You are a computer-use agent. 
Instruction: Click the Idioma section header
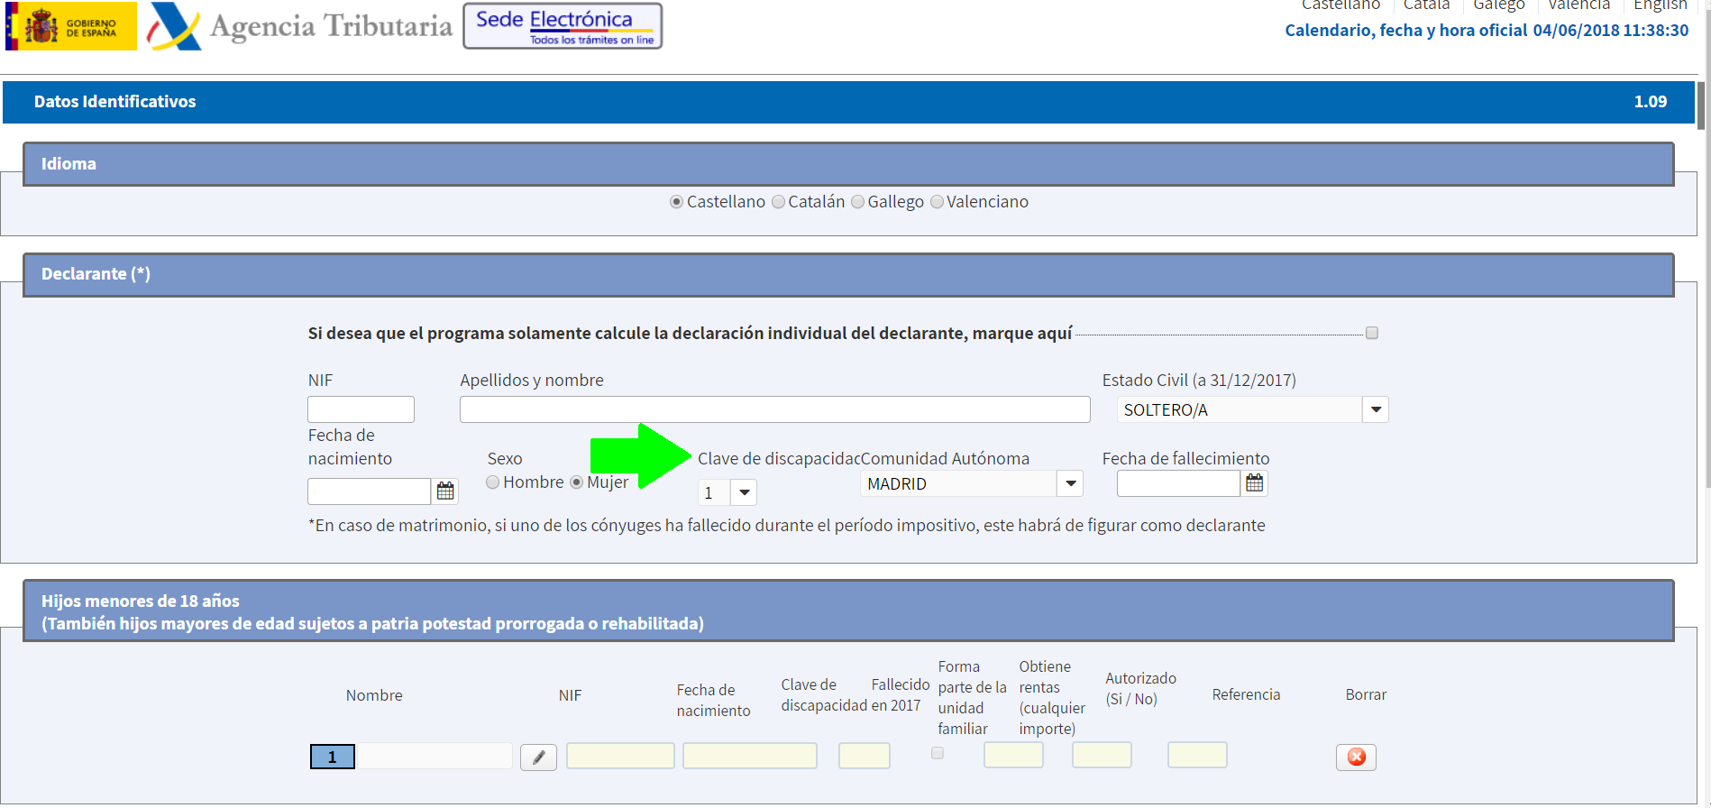(848, 164)
